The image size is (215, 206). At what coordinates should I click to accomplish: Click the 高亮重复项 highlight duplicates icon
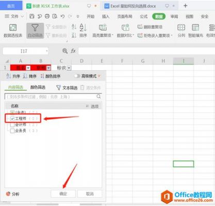point(103,27)
